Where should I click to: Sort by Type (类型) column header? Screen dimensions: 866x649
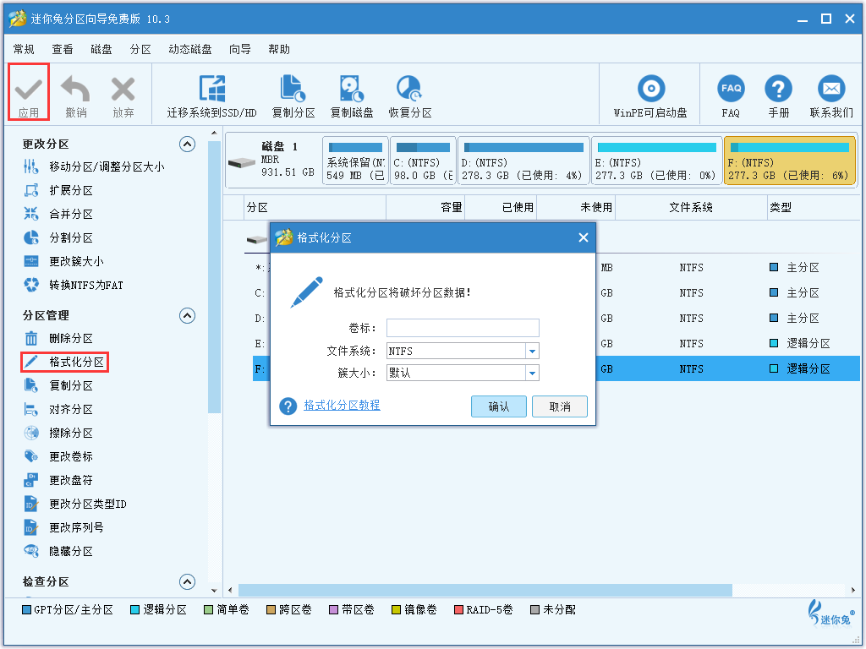pos(813,208)
